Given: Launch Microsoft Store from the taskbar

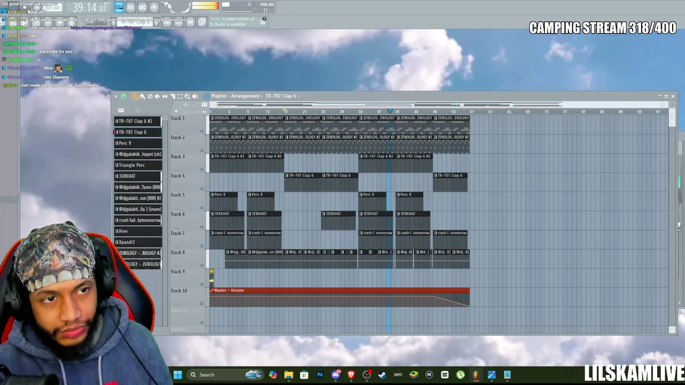Looking at the screenshot, I should point(304,375).
